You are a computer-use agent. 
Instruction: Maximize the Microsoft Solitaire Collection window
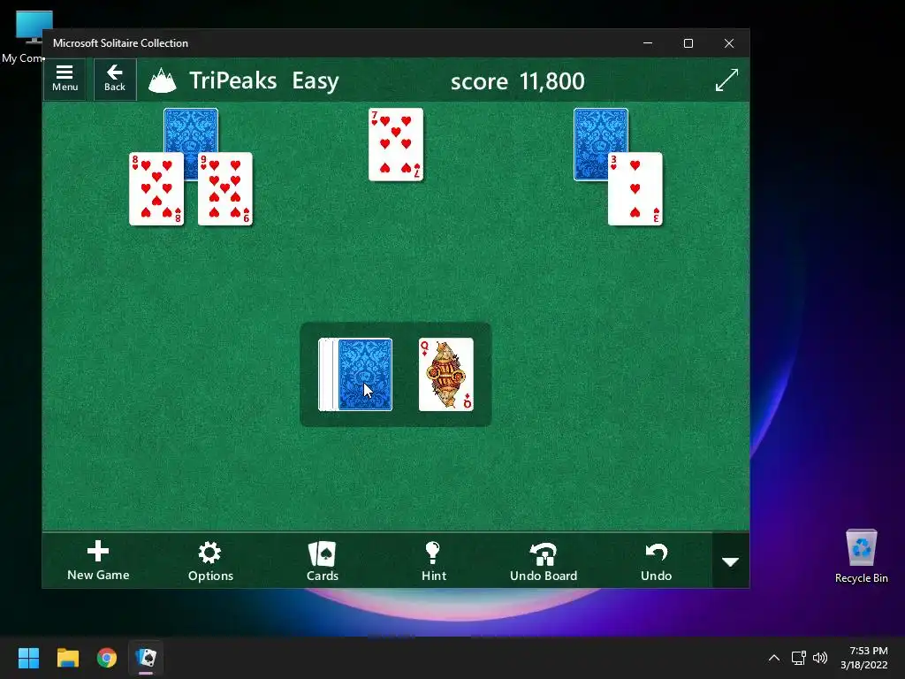click(x=688, y=43)
